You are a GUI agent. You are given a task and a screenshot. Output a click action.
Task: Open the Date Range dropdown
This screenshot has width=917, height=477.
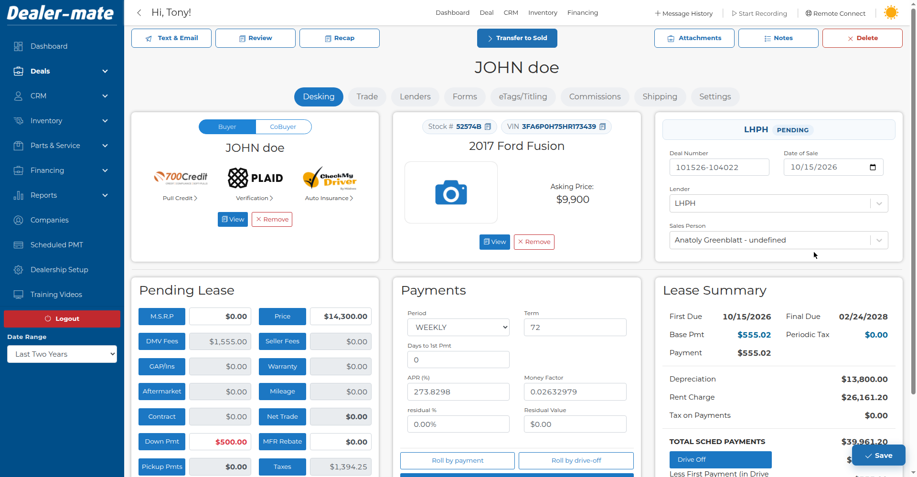click(x=62, y=354)
